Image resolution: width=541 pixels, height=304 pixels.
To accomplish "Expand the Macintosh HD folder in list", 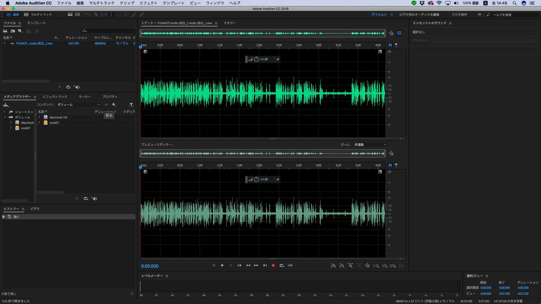I will pyautogui.click(x=39, y=117).
